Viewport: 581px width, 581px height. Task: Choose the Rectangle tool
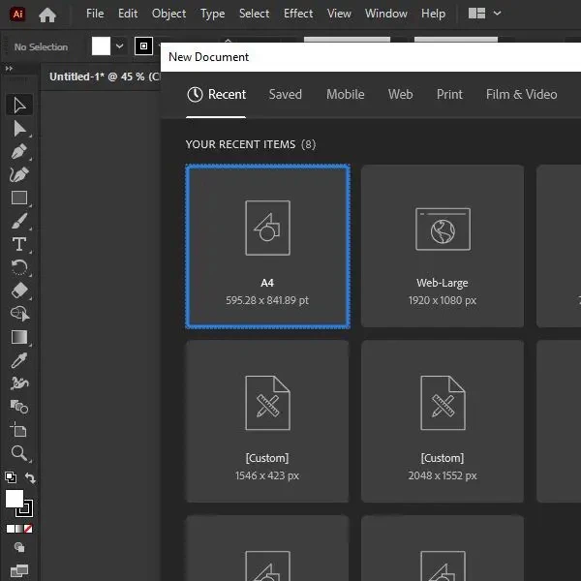18,198
